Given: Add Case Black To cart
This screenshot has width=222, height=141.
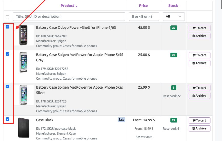Looking at the screenshot, I should click(199, 120).
